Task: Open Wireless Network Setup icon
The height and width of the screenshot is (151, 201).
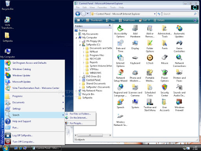Action: click(121, 120)
